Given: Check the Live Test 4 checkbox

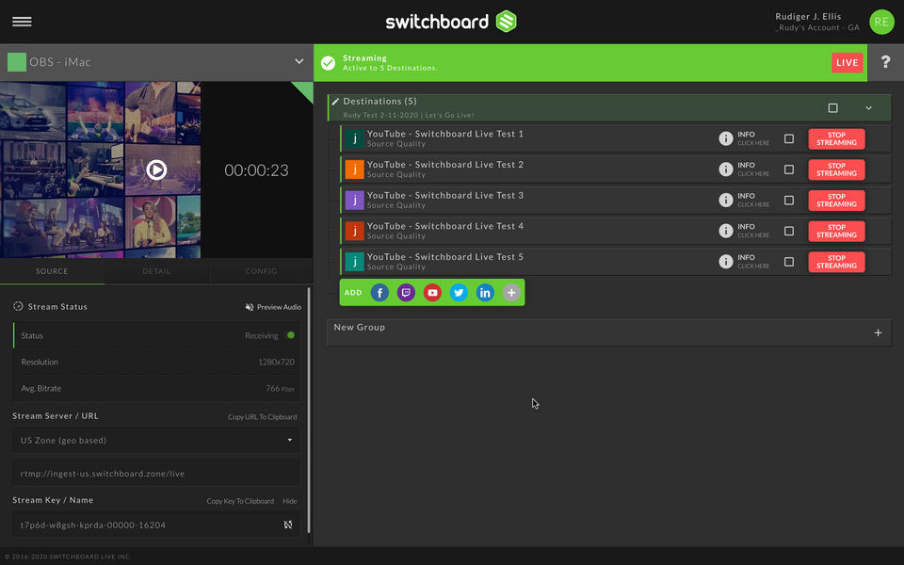Looking at the screenshot, I should coord(789,232).
